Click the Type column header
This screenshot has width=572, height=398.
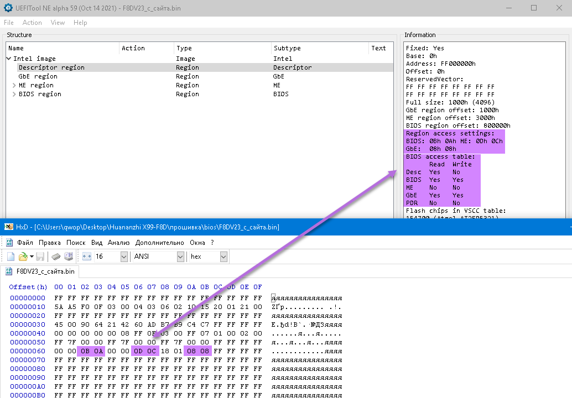(x=222, y=48)
